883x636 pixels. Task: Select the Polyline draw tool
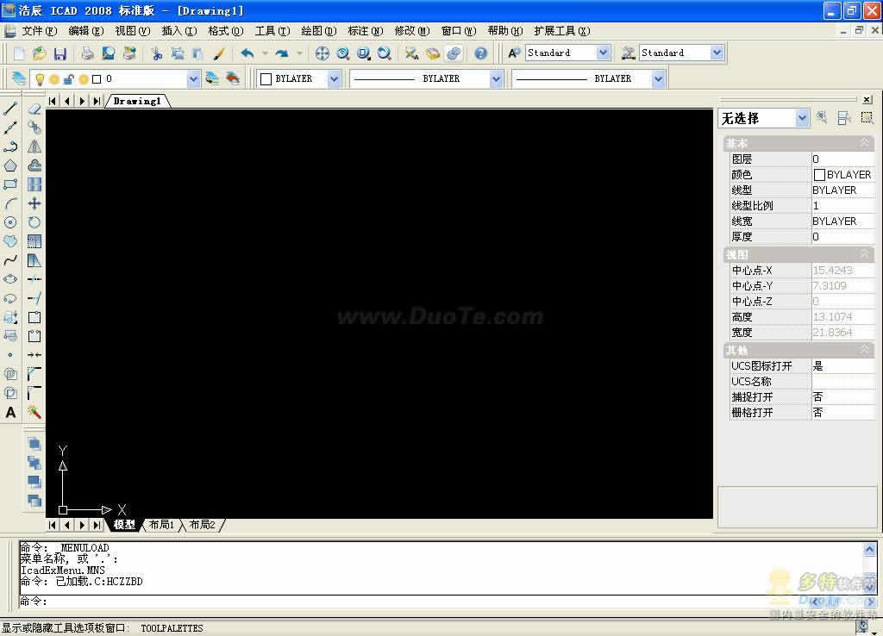coord(10,147)
